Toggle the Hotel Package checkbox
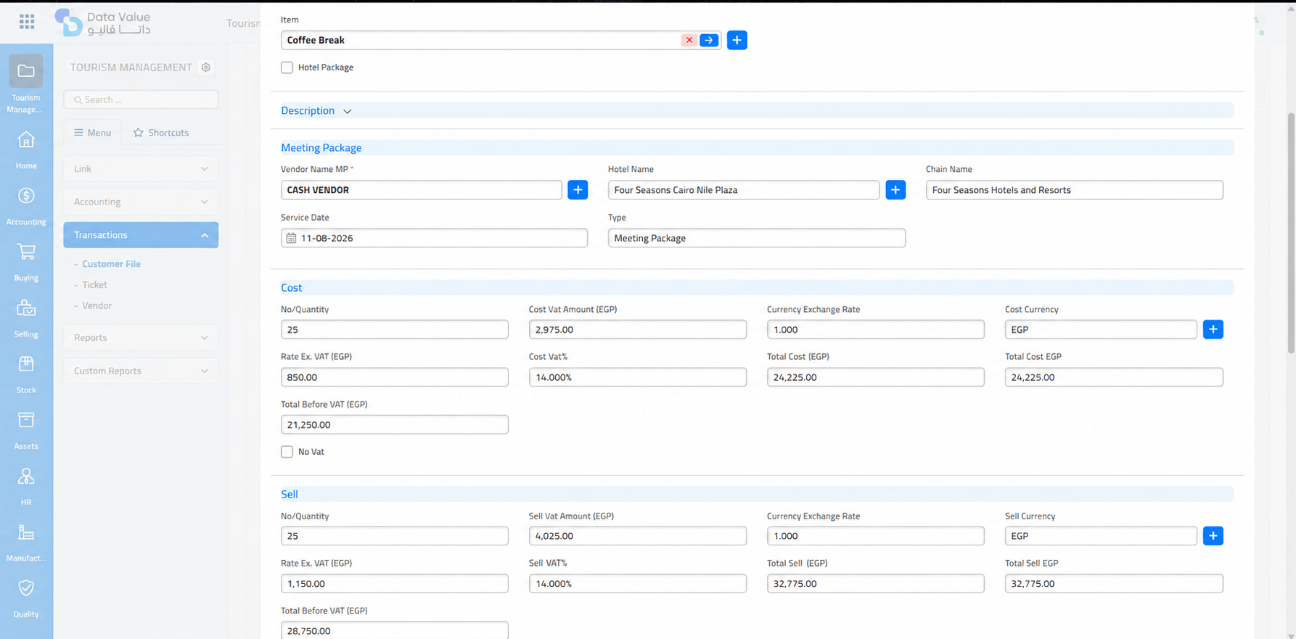Viewport: 1296px width, 639px height. [287, 67]
